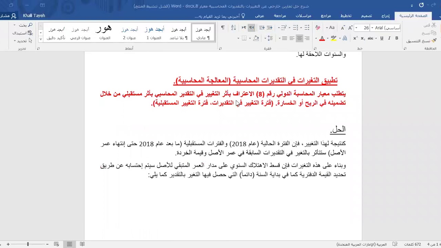
Task: Apply the Heading 1 style (العنوان 1)
Action: coord(154,33)
